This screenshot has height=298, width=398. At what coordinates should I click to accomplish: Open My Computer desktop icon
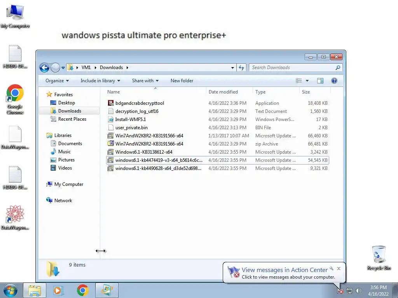click(x=15, y=16)
